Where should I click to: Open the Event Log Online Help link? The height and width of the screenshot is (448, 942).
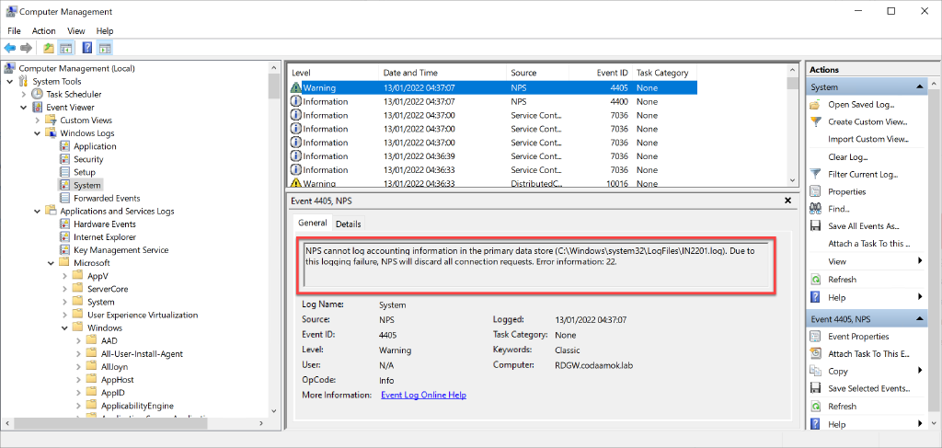click(x=423, y=395)
